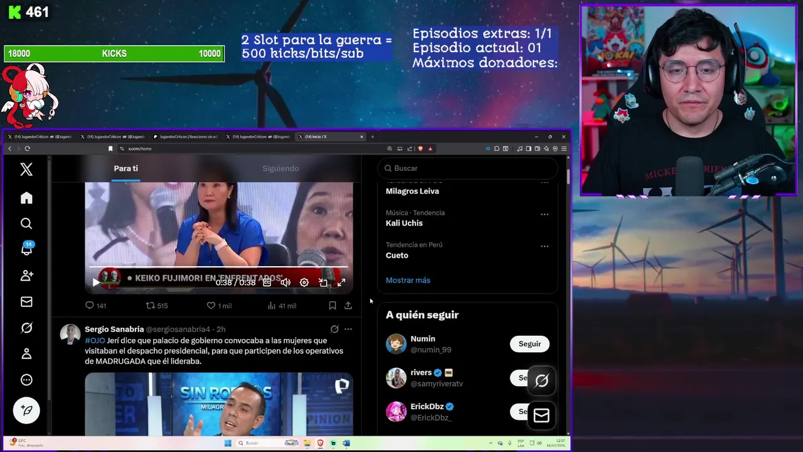Expand trends with Mostrar más

(408, 280)
